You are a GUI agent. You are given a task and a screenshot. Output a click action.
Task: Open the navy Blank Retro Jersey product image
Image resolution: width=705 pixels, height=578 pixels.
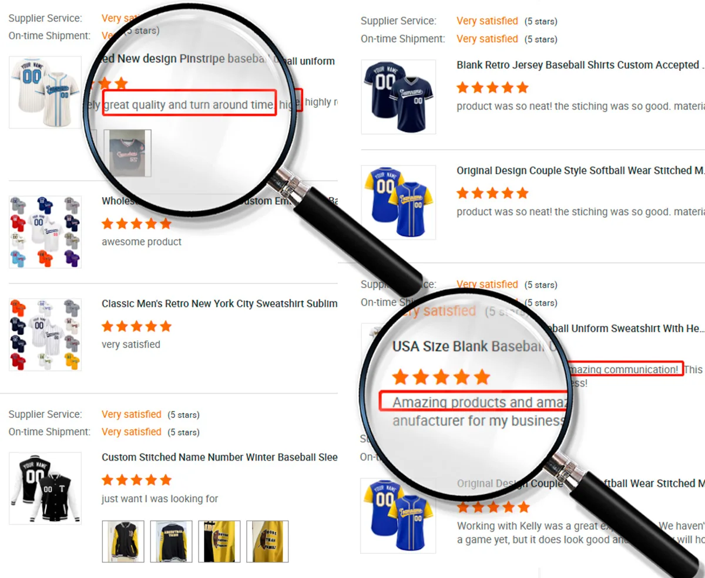point(398,97)
